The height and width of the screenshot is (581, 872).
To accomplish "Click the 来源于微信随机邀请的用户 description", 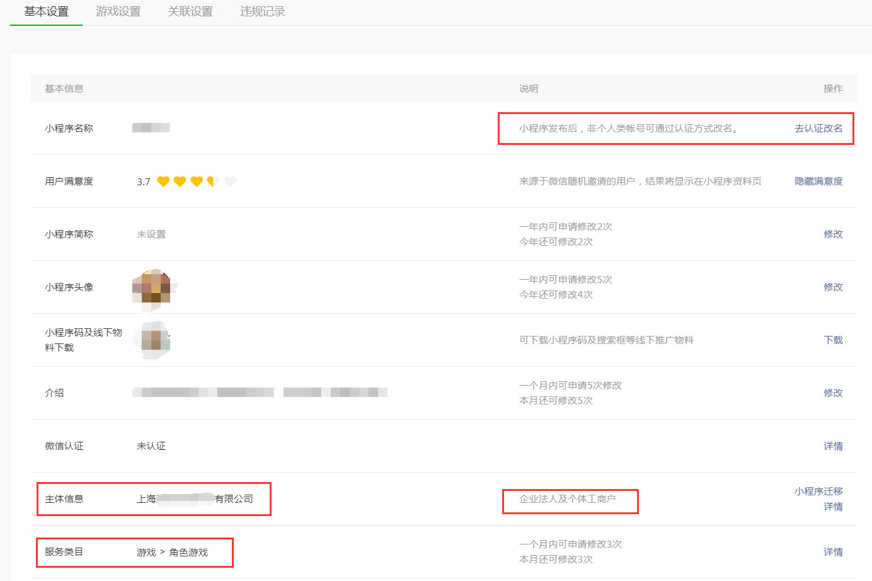I will pyautogui.click(x=640, y=181).
